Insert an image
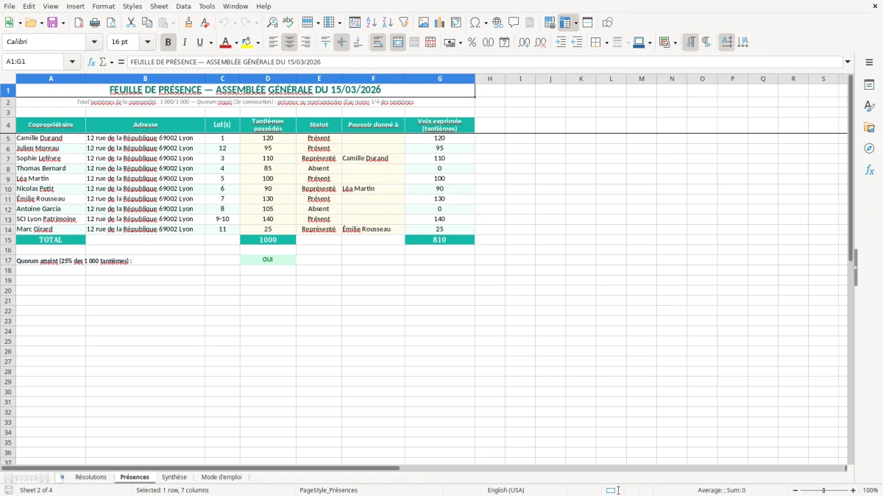This screenshot has height=496, width=883. pos(424,23)
